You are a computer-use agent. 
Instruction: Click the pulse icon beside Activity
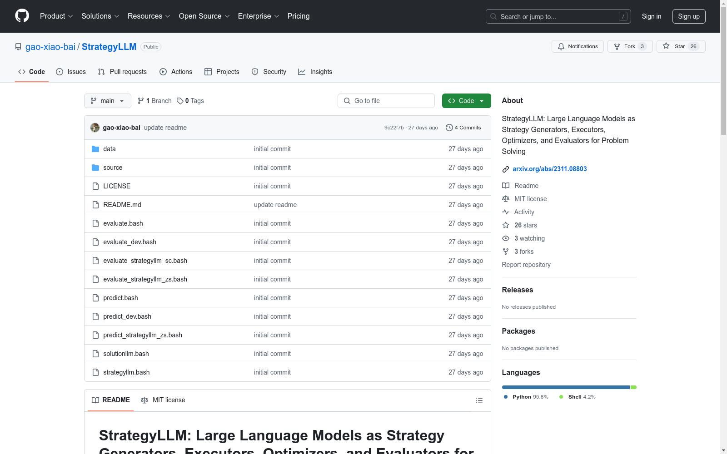click(x=506, y=212)
